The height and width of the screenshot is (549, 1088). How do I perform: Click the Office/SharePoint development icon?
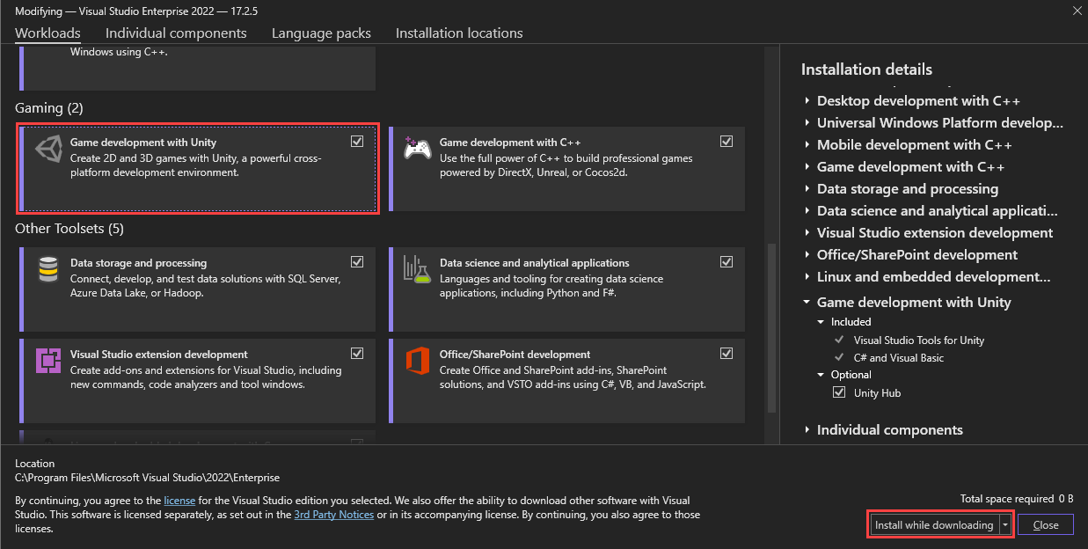417,361
